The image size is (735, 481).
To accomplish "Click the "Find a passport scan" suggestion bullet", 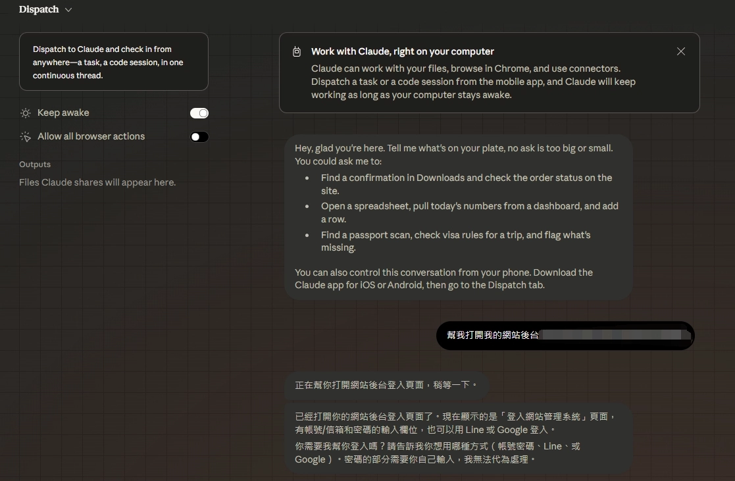I will (455, 241).
